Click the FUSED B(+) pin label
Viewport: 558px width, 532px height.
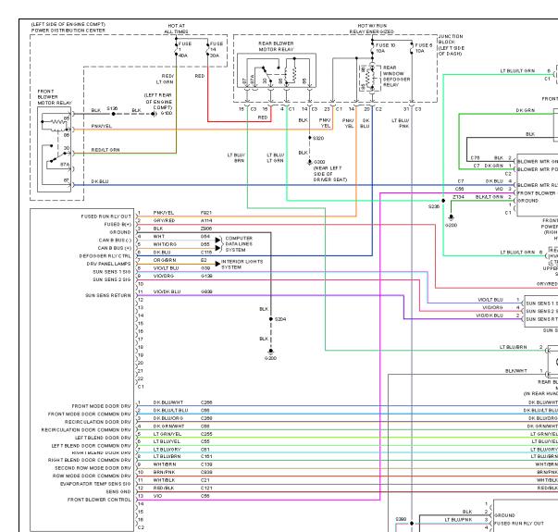click(118, 225)
